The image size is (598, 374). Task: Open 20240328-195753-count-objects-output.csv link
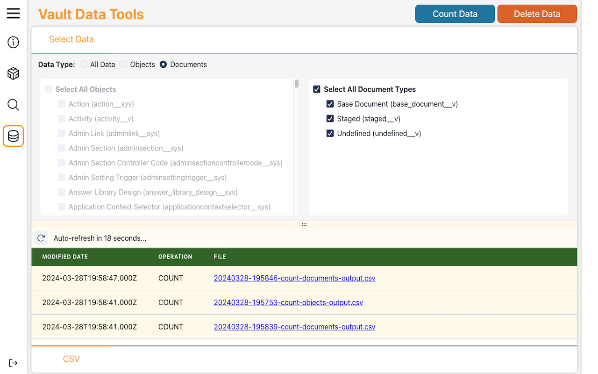pos(288,302)
